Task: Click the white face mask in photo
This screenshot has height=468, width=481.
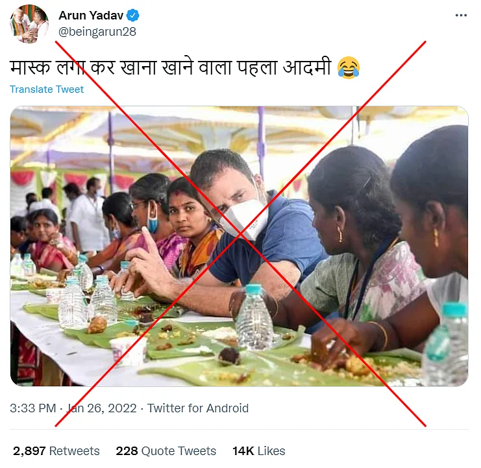Action: coord(245,218)
